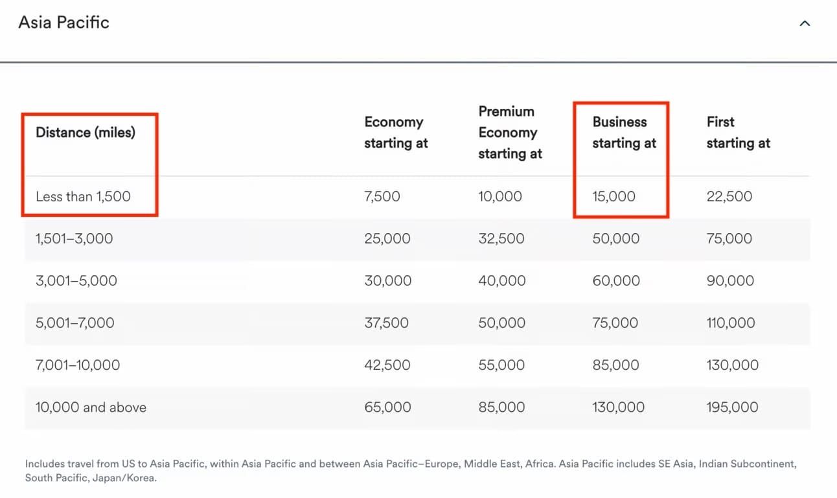
Task: Click the 15,000 Business miles cell
Action: click(613, 196)
